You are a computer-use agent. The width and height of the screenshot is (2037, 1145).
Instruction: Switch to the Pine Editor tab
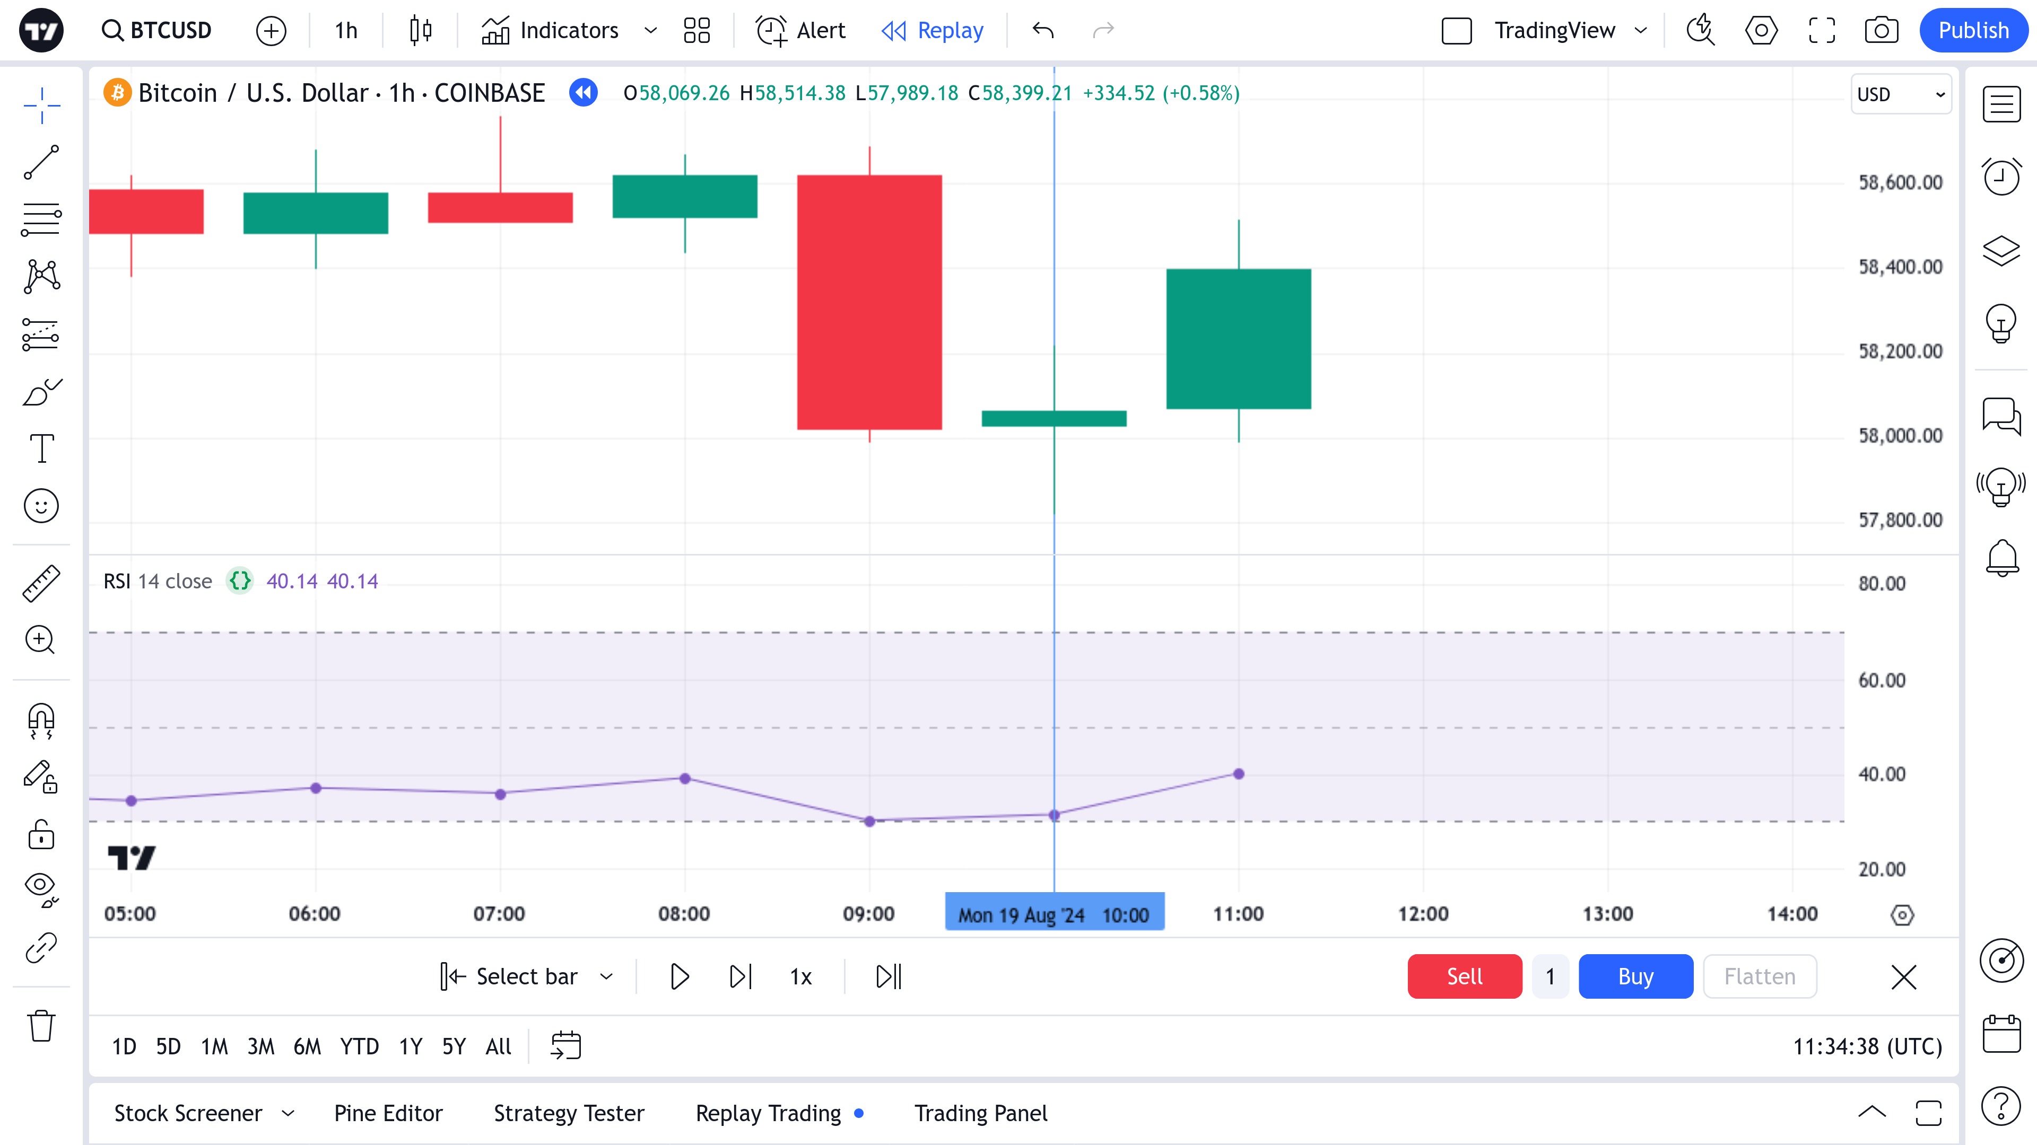click(387, 1113)
